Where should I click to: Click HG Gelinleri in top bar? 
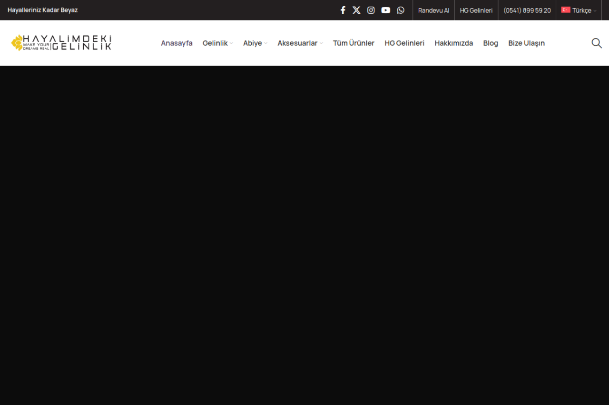pyautogui.click(x=476, y=10)
